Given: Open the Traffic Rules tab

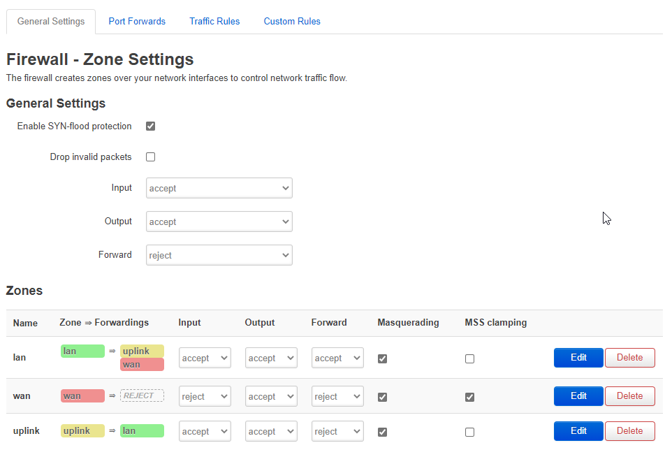Looking at the screenshot, I should (214, 21).
